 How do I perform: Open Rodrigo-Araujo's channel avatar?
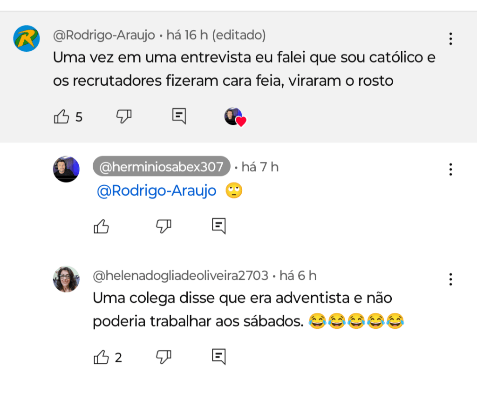[27, 39]
